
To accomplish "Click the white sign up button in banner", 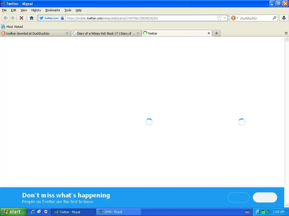I will pyautogui.click(x=265, y=197).
